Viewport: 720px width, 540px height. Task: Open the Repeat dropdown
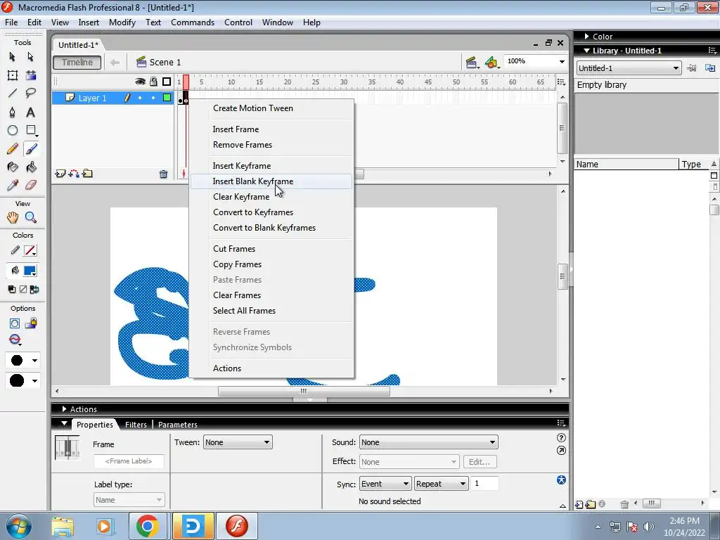click(441, 484)
